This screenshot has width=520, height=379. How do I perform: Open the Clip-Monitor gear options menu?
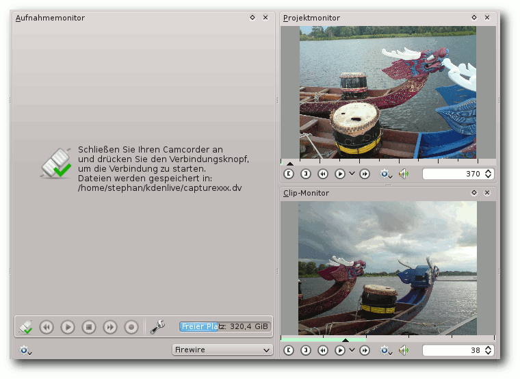pyautogui.click(x=386, y=350)
